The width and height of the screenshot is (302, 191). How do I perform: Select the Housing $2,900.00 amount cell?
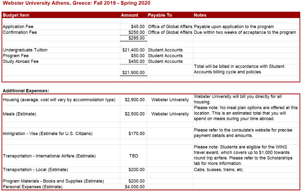pos(135,100)
